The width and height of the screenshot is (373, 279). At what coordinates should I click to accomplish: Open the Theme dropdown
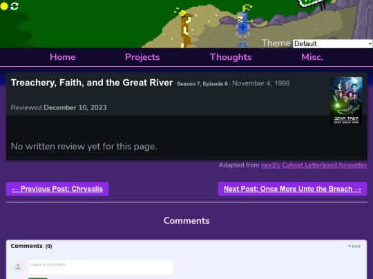332,43
